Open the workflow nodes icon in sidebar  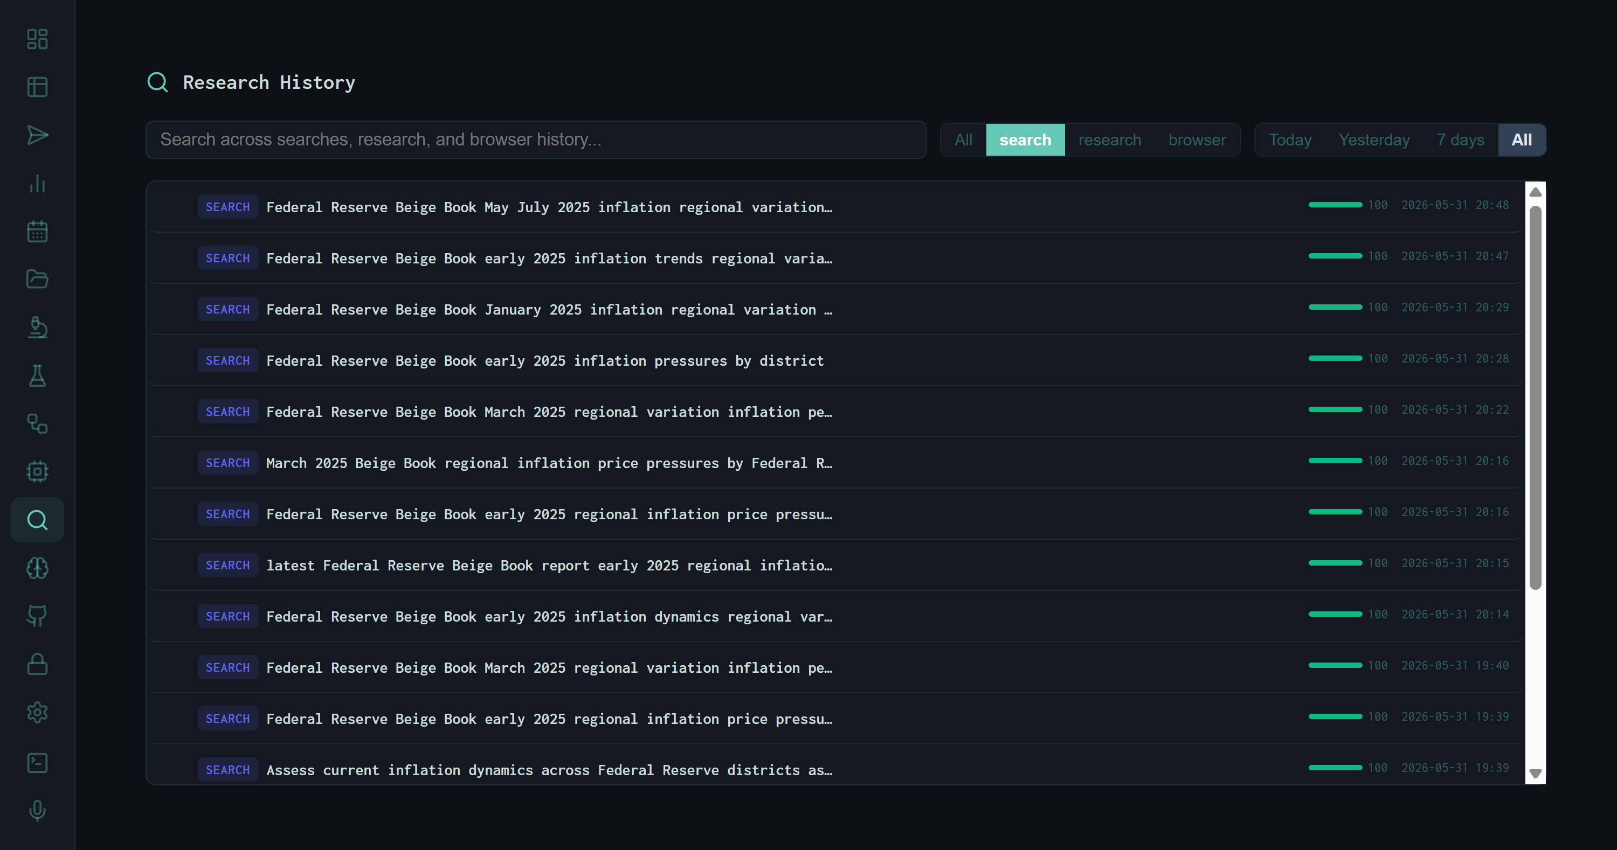point(37,423)
